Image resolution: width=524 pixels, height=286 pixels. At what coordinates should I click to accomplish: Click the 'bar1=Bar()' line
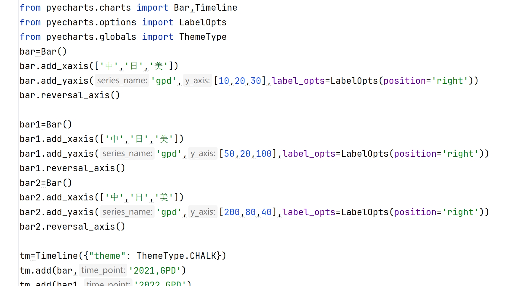(x=46, y=125)
